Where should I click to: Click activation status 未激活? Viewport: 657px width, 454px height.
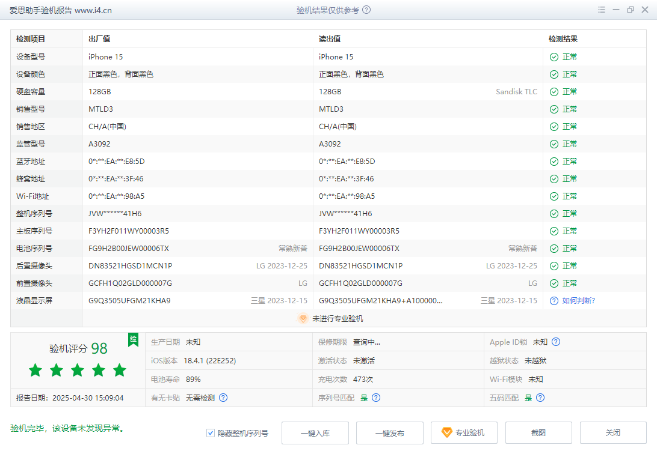coord(363,361)
